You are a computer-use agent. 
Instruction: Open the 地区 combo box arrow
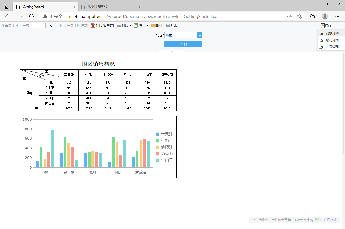(200, 35)
